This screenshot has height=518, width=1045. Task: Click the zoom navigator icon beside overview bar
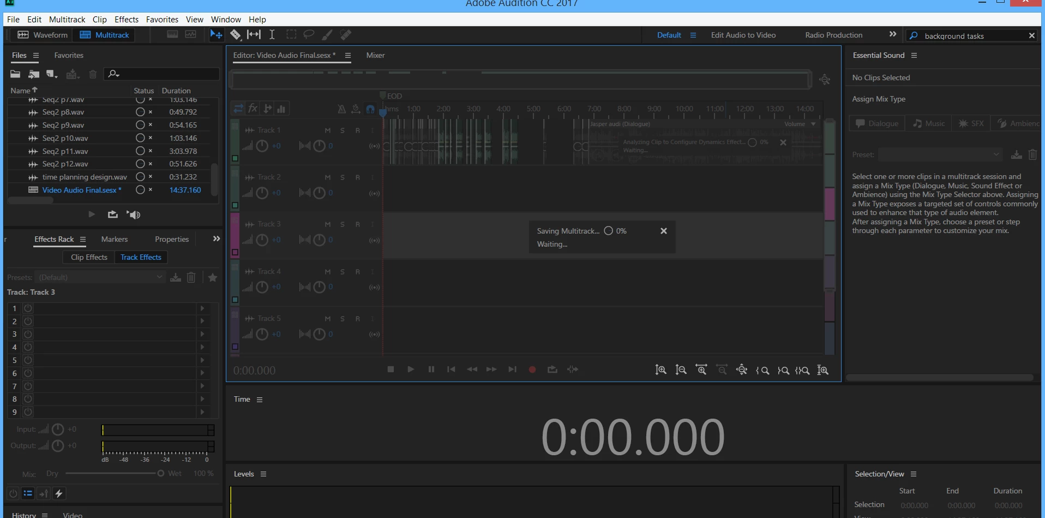pos(825,80)
